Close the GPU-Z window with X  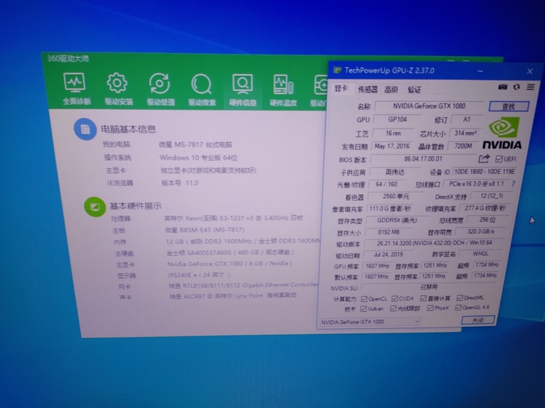pyautogui.click(x=529, y=72)
